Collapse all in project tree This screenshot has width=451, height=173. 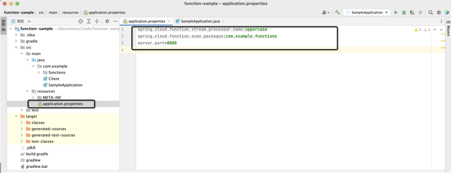pyautogui.click(x=97, y=21)
